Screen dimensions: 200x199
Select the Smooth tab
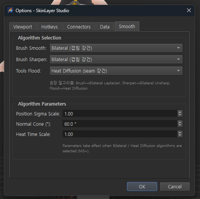point(127,26)
